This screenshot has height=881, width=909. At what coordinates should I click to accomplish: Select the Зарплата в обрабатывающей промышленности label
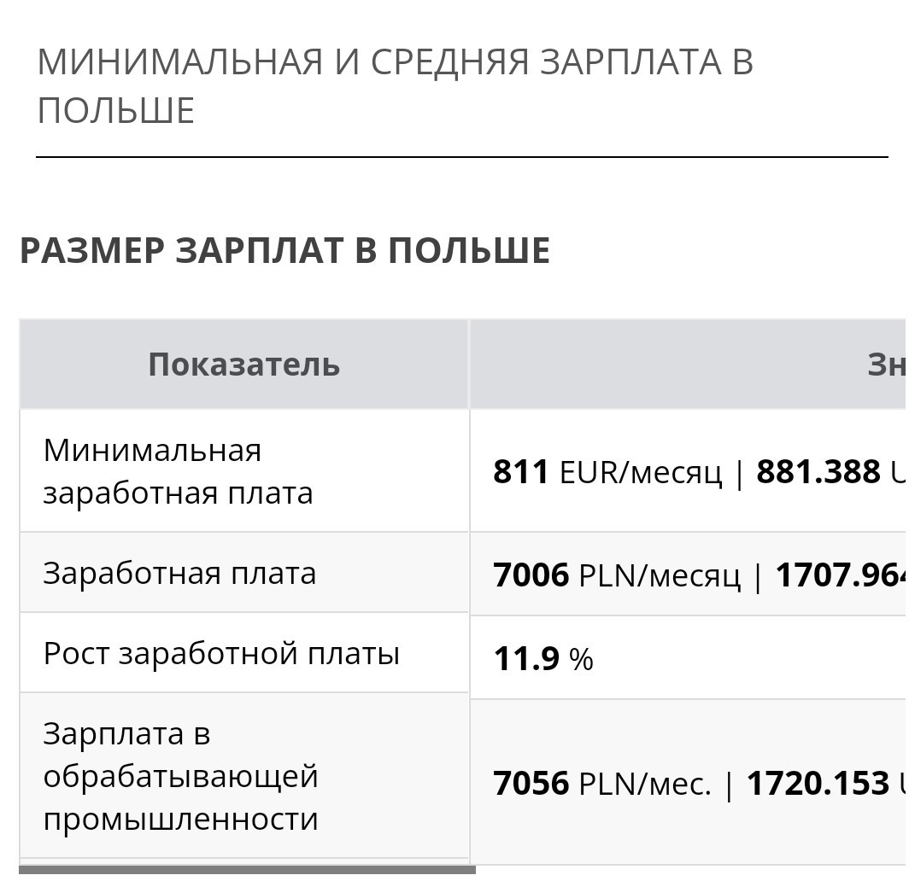tap(180, 776)
